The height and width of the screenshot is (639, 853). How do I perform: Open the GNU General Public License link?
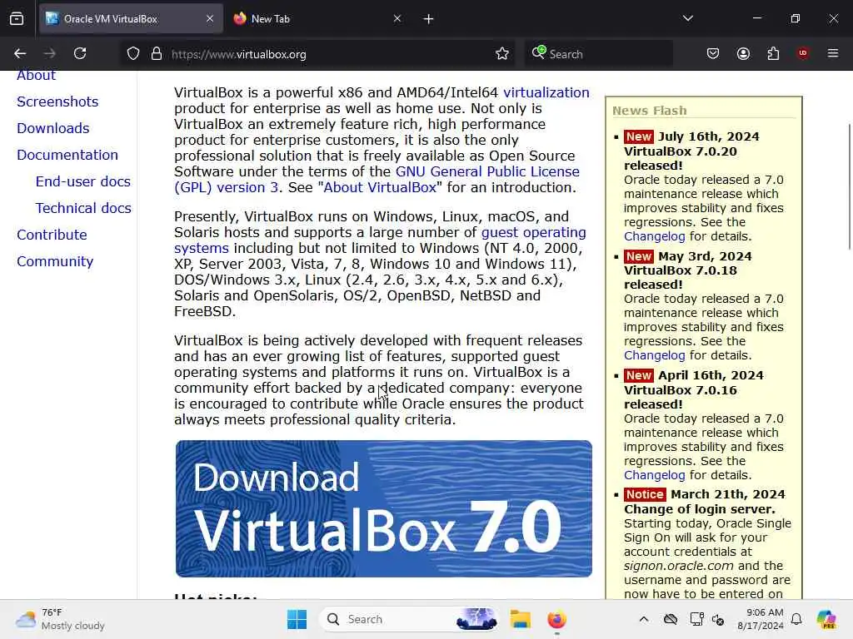487,171
